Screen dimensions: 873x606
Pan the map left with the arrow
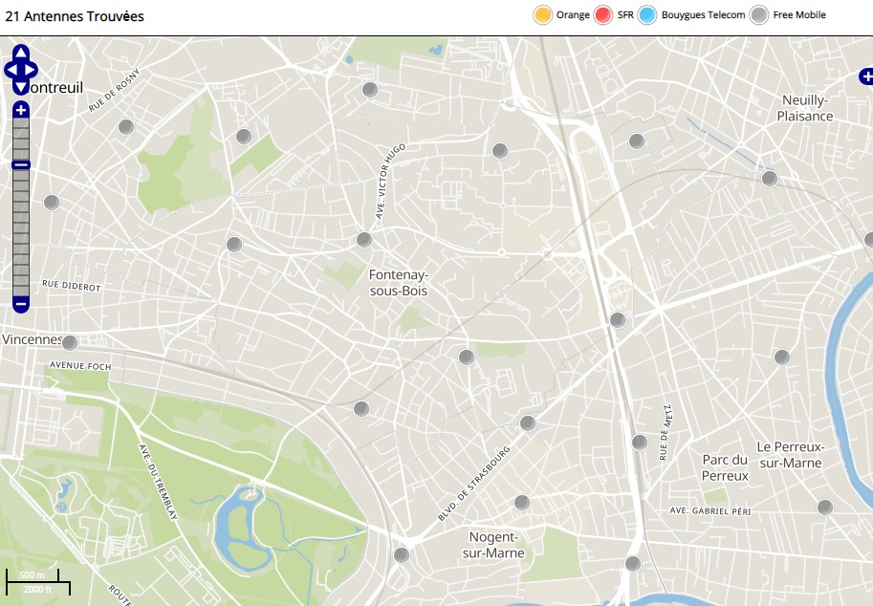click(10, 69)
